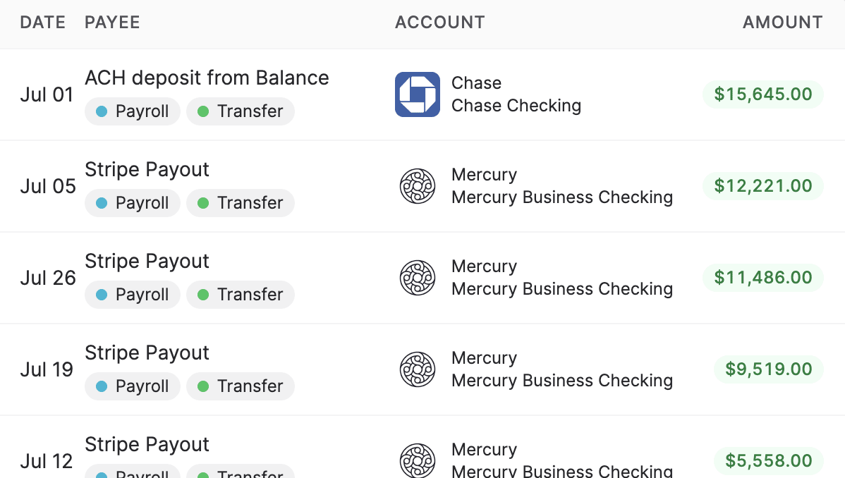Click the Mercury logo on Jul 05 row
Viewport: 845px width, 478px height.
[x=418, y=186]
